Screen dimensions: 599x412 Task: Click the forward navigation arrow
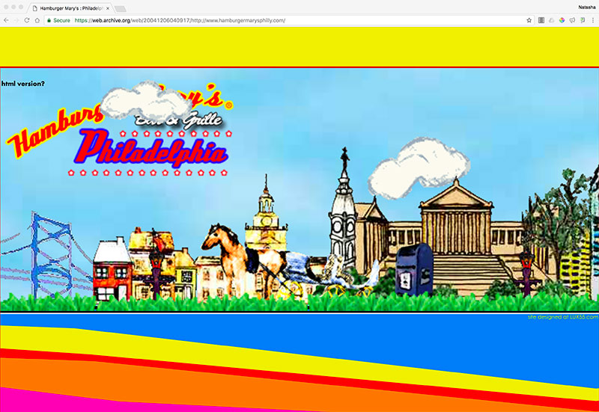point(16,20)
